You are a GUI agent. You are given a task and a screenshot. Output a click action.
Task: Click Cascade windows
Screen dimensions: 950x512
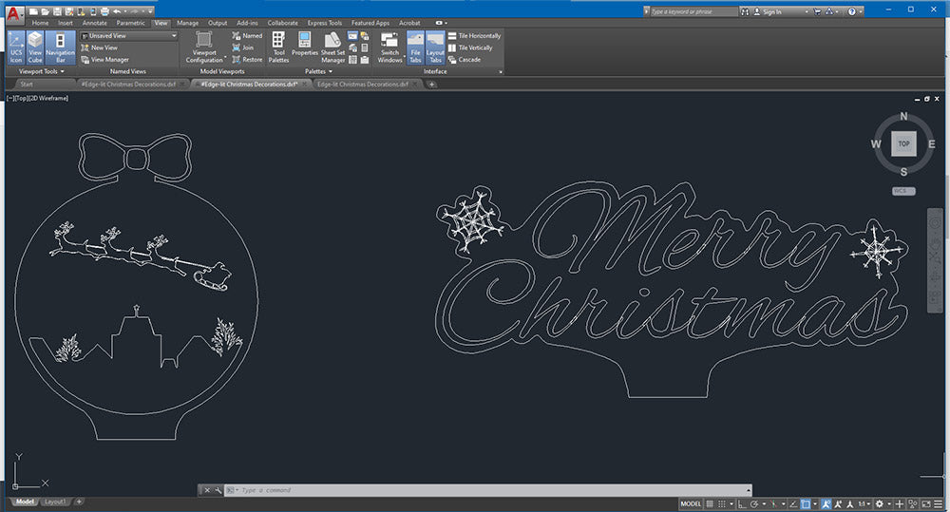465,60
